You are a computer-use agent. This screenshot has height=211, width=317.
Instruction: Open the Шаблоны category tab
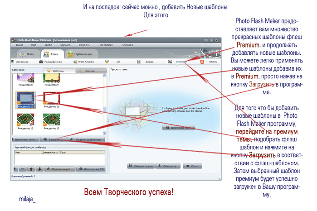(x=60, y=71)
